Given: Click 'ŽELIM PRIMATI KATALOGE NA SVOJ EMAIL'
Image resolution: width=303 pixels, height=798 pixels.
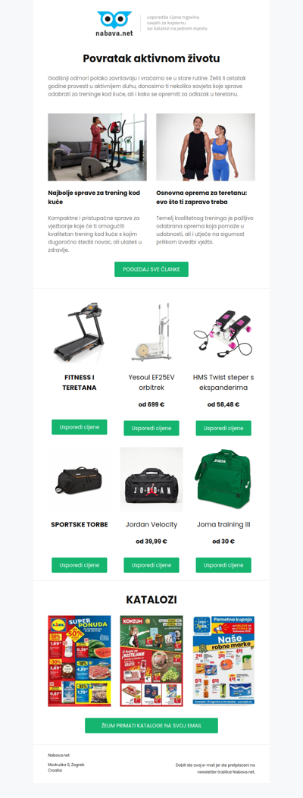Looking at the screenshot, I should (151, 725).
